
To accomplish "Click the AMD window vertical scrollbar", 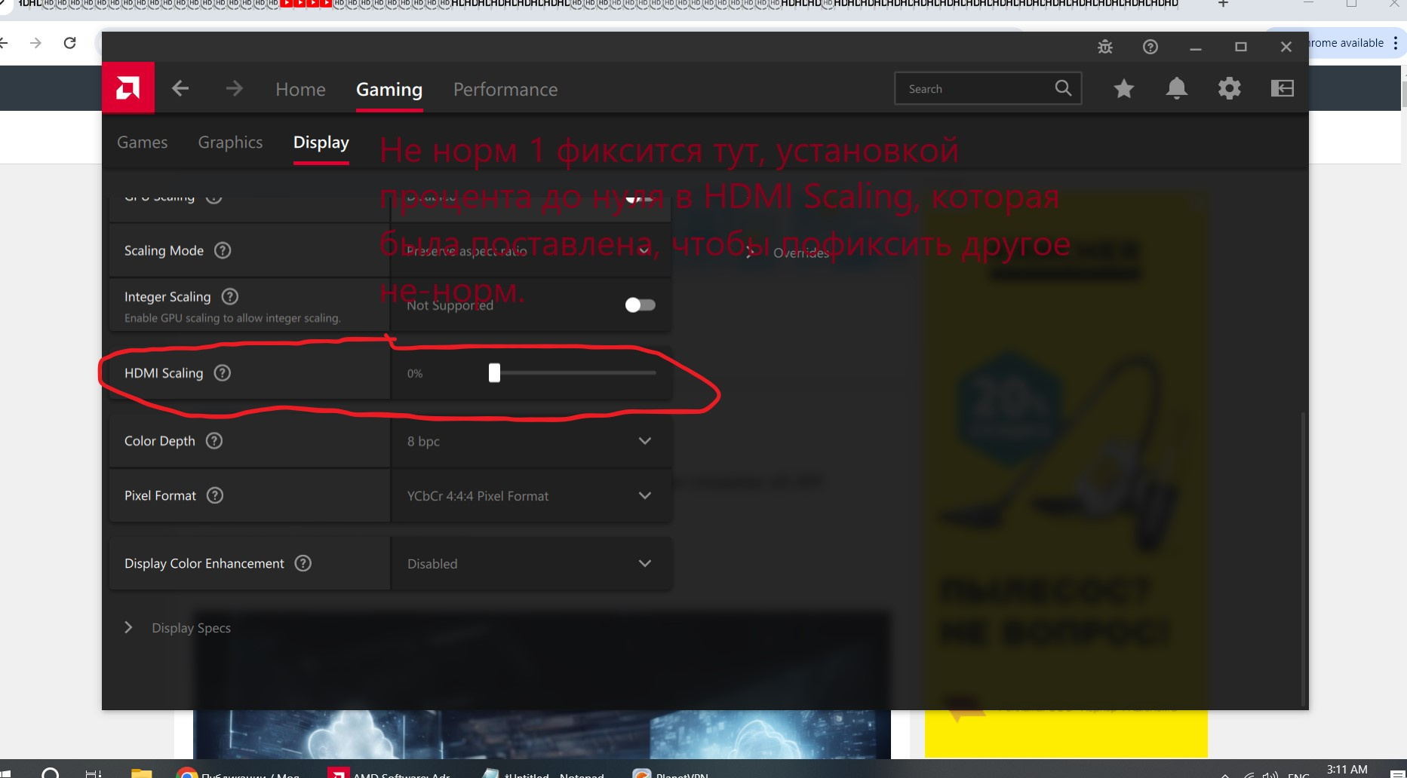I will pyautogui.click(x=1304, y=558).
